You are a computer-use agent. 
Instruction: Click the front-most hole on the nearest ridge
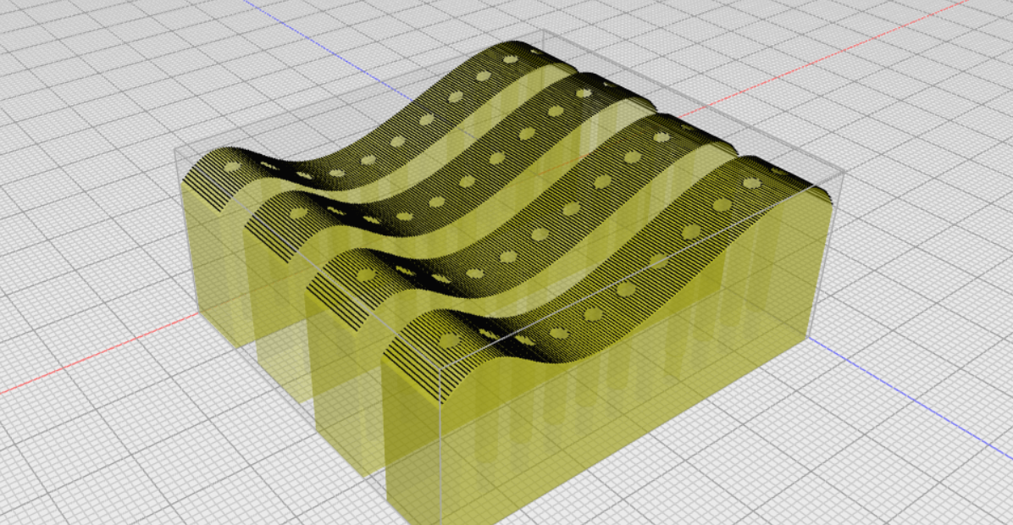click(446, 341)
